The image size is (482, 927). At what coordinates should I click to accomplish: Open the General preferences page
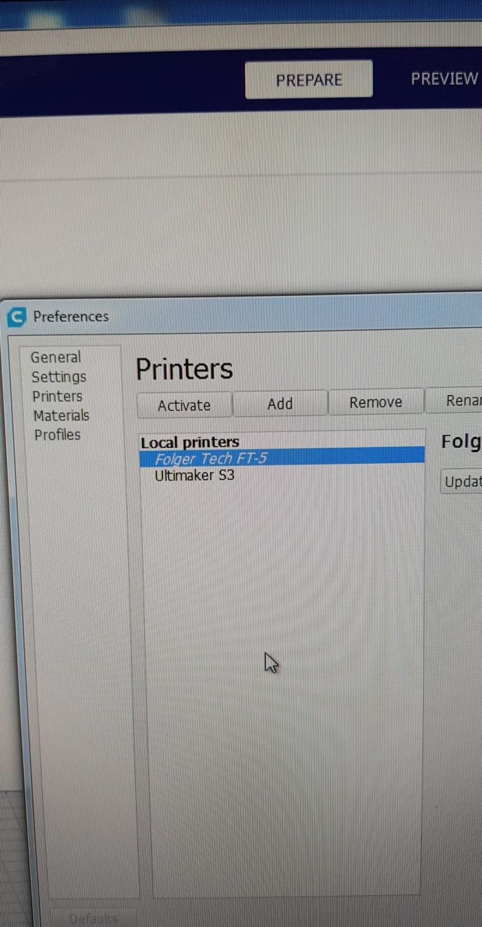[x=56, y=357]
